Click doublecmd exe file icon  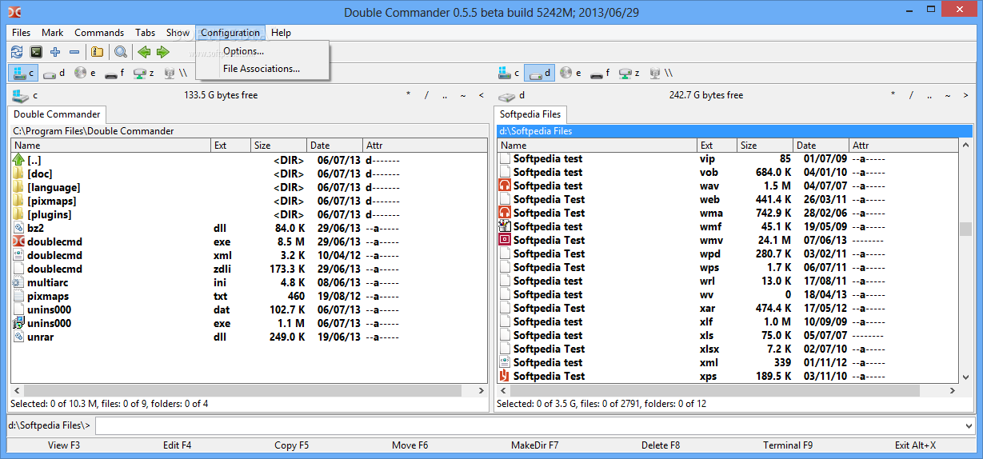point(18,241)
